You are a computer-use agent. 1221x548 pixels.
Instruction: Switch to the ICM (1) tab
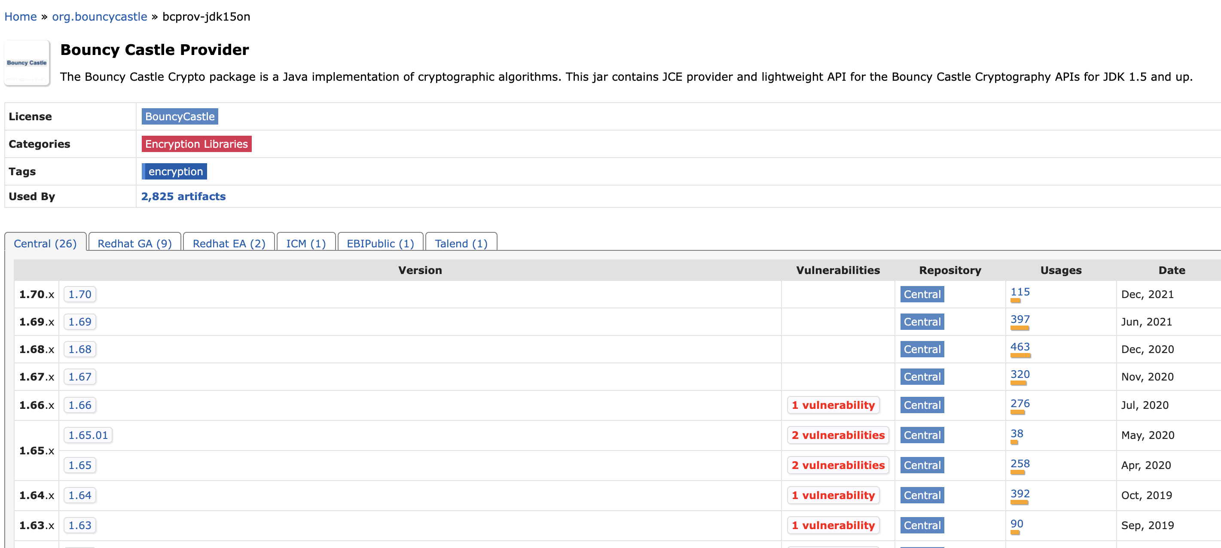306,244
